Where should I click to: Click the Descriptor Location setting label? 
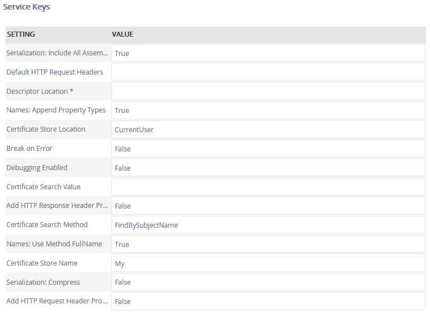(x=40, y=92)
